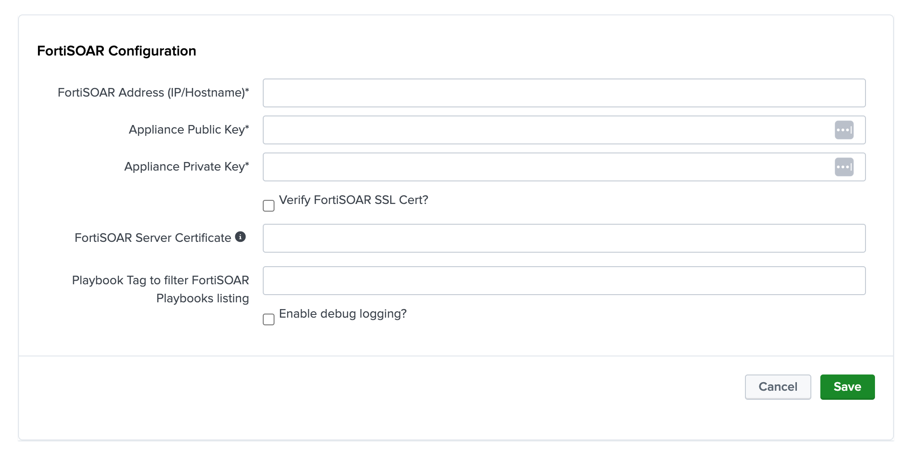Screen dimensions: 912x453
Task: Click the FortiSOAR Server Certificate info icon
Action: (241, 237)
